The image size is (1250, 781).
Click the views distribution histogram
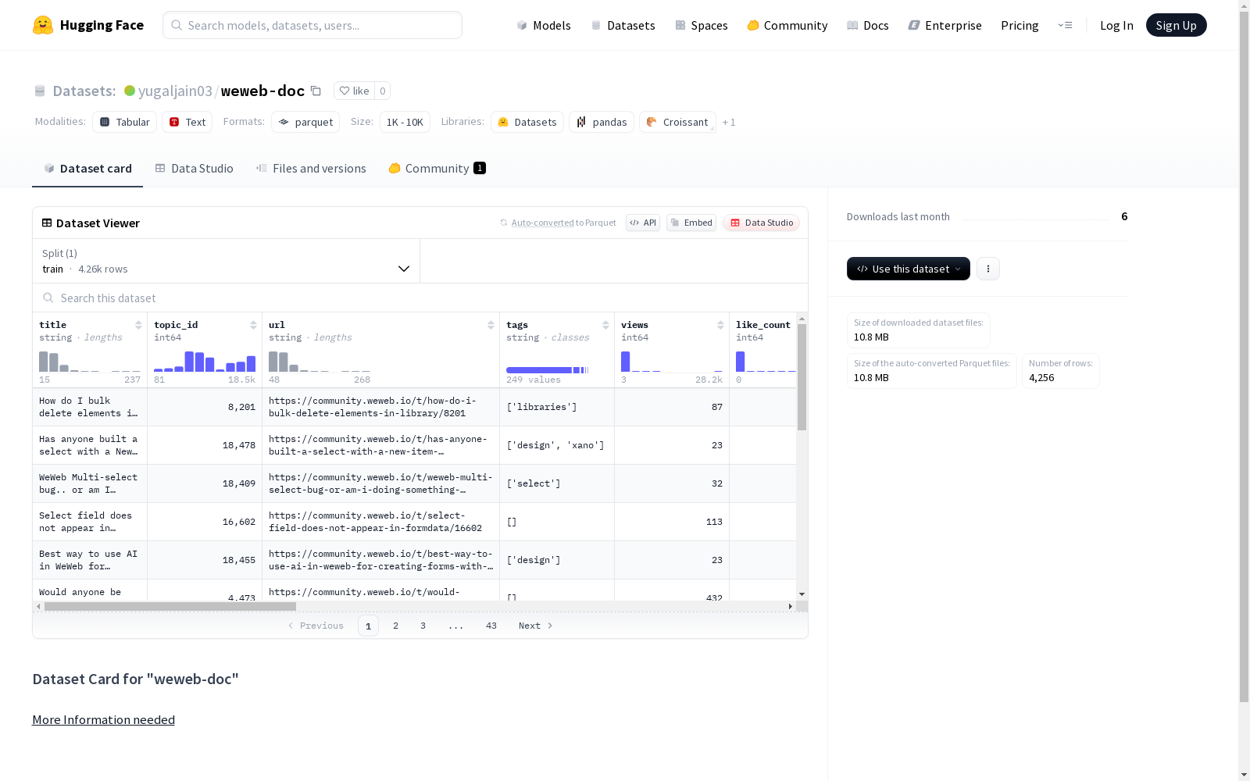672,362
